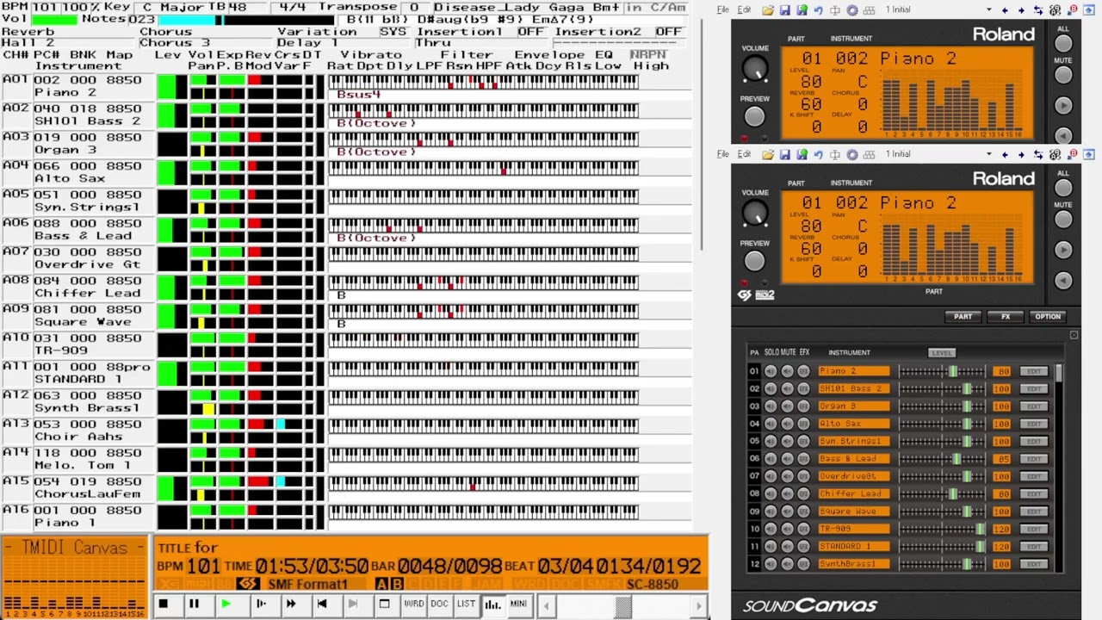Open the FX tab
Viewport: 1102px width, 620px height.
[1006, 317]
